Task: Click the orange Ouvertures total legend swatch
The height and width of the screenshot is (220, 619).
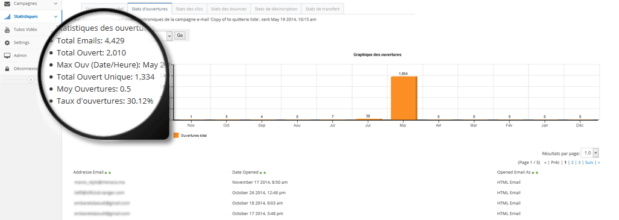Action: pos(176,136)
